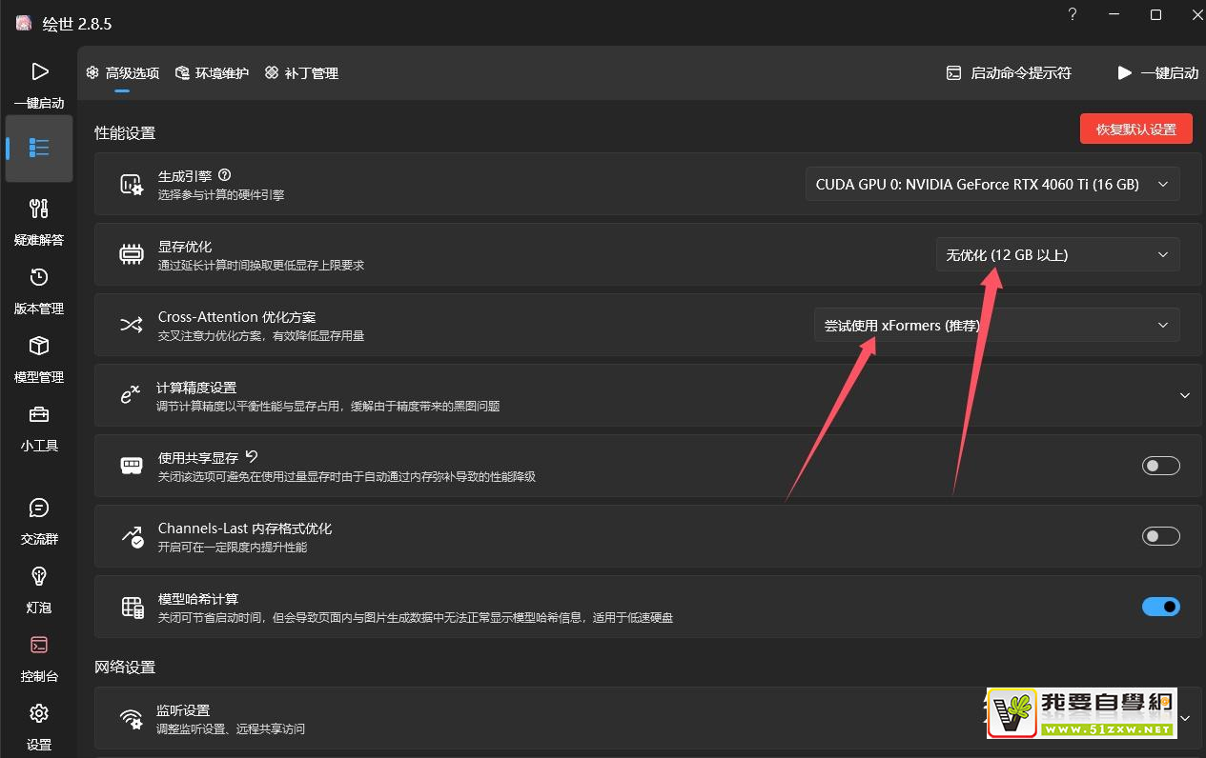1206x758 pixels.
Task: Expand the 计算精度设置 section
Action: point(1184,395)
